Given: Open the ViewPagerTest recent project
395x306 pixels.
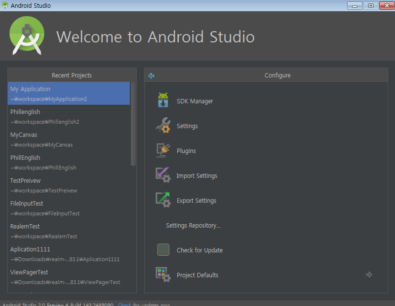Looking at the screenshot, I should pyautogui.click(x=69, y=277).
